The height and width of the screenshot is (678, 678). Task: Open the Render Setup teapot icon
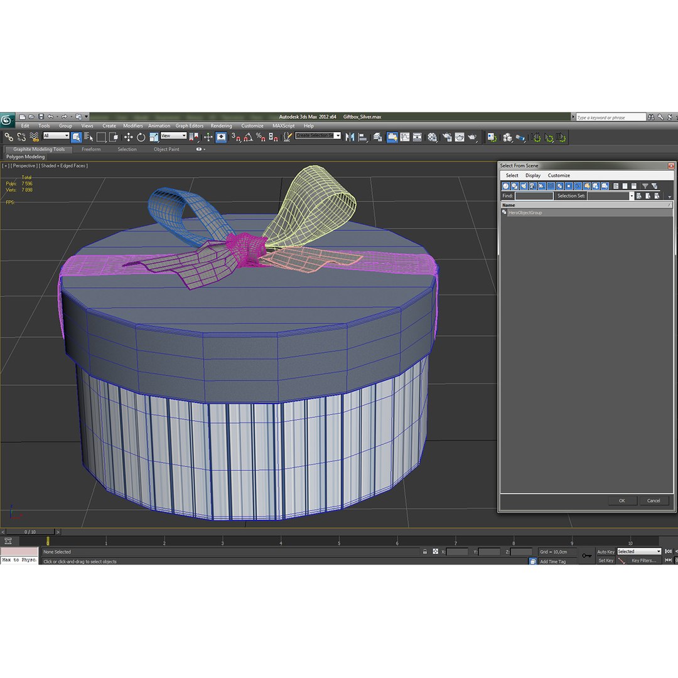(447, 137)
